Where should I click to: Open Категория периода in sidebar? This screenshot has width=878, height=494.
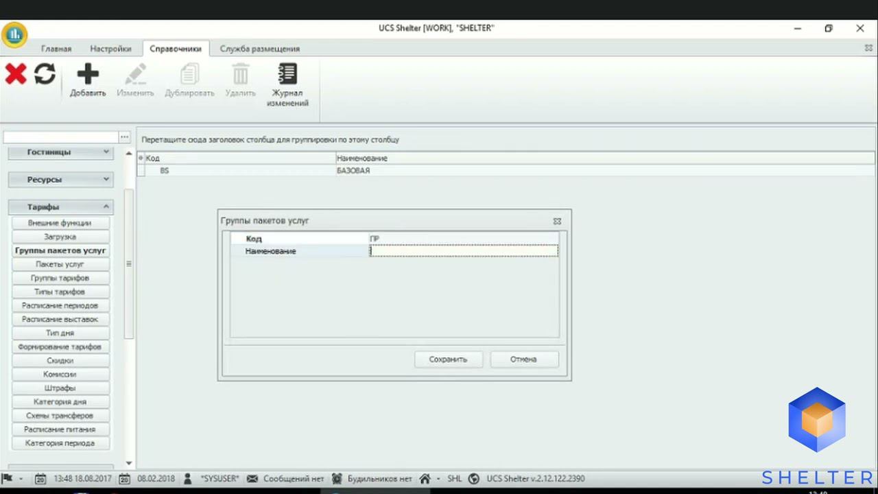click(x=60, y=443)
